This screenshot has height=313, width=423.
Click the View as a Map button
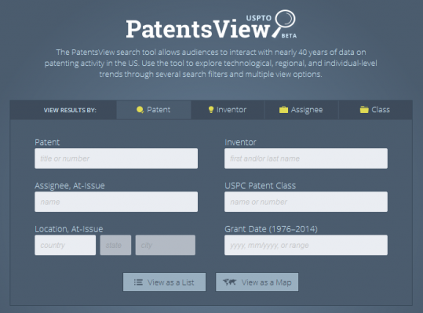pos(257,282)
